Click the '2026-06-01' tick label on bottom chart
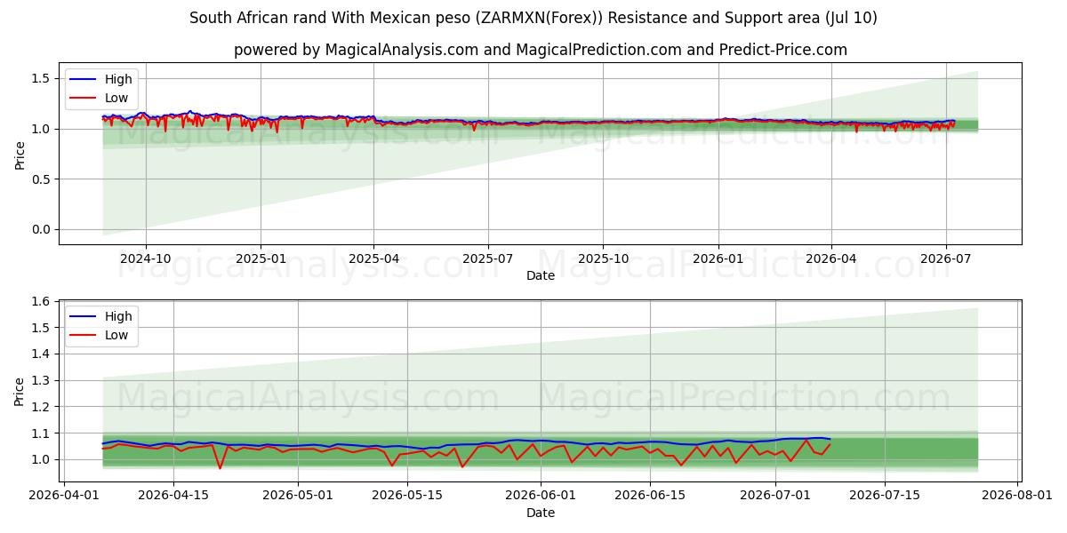The image size is (1067, 533). [541, 496]
